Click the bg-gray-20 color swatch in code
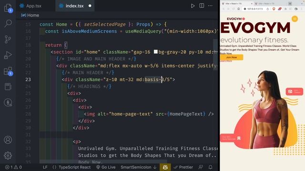This screenshot has height=171, width=305. click(156, 52)
